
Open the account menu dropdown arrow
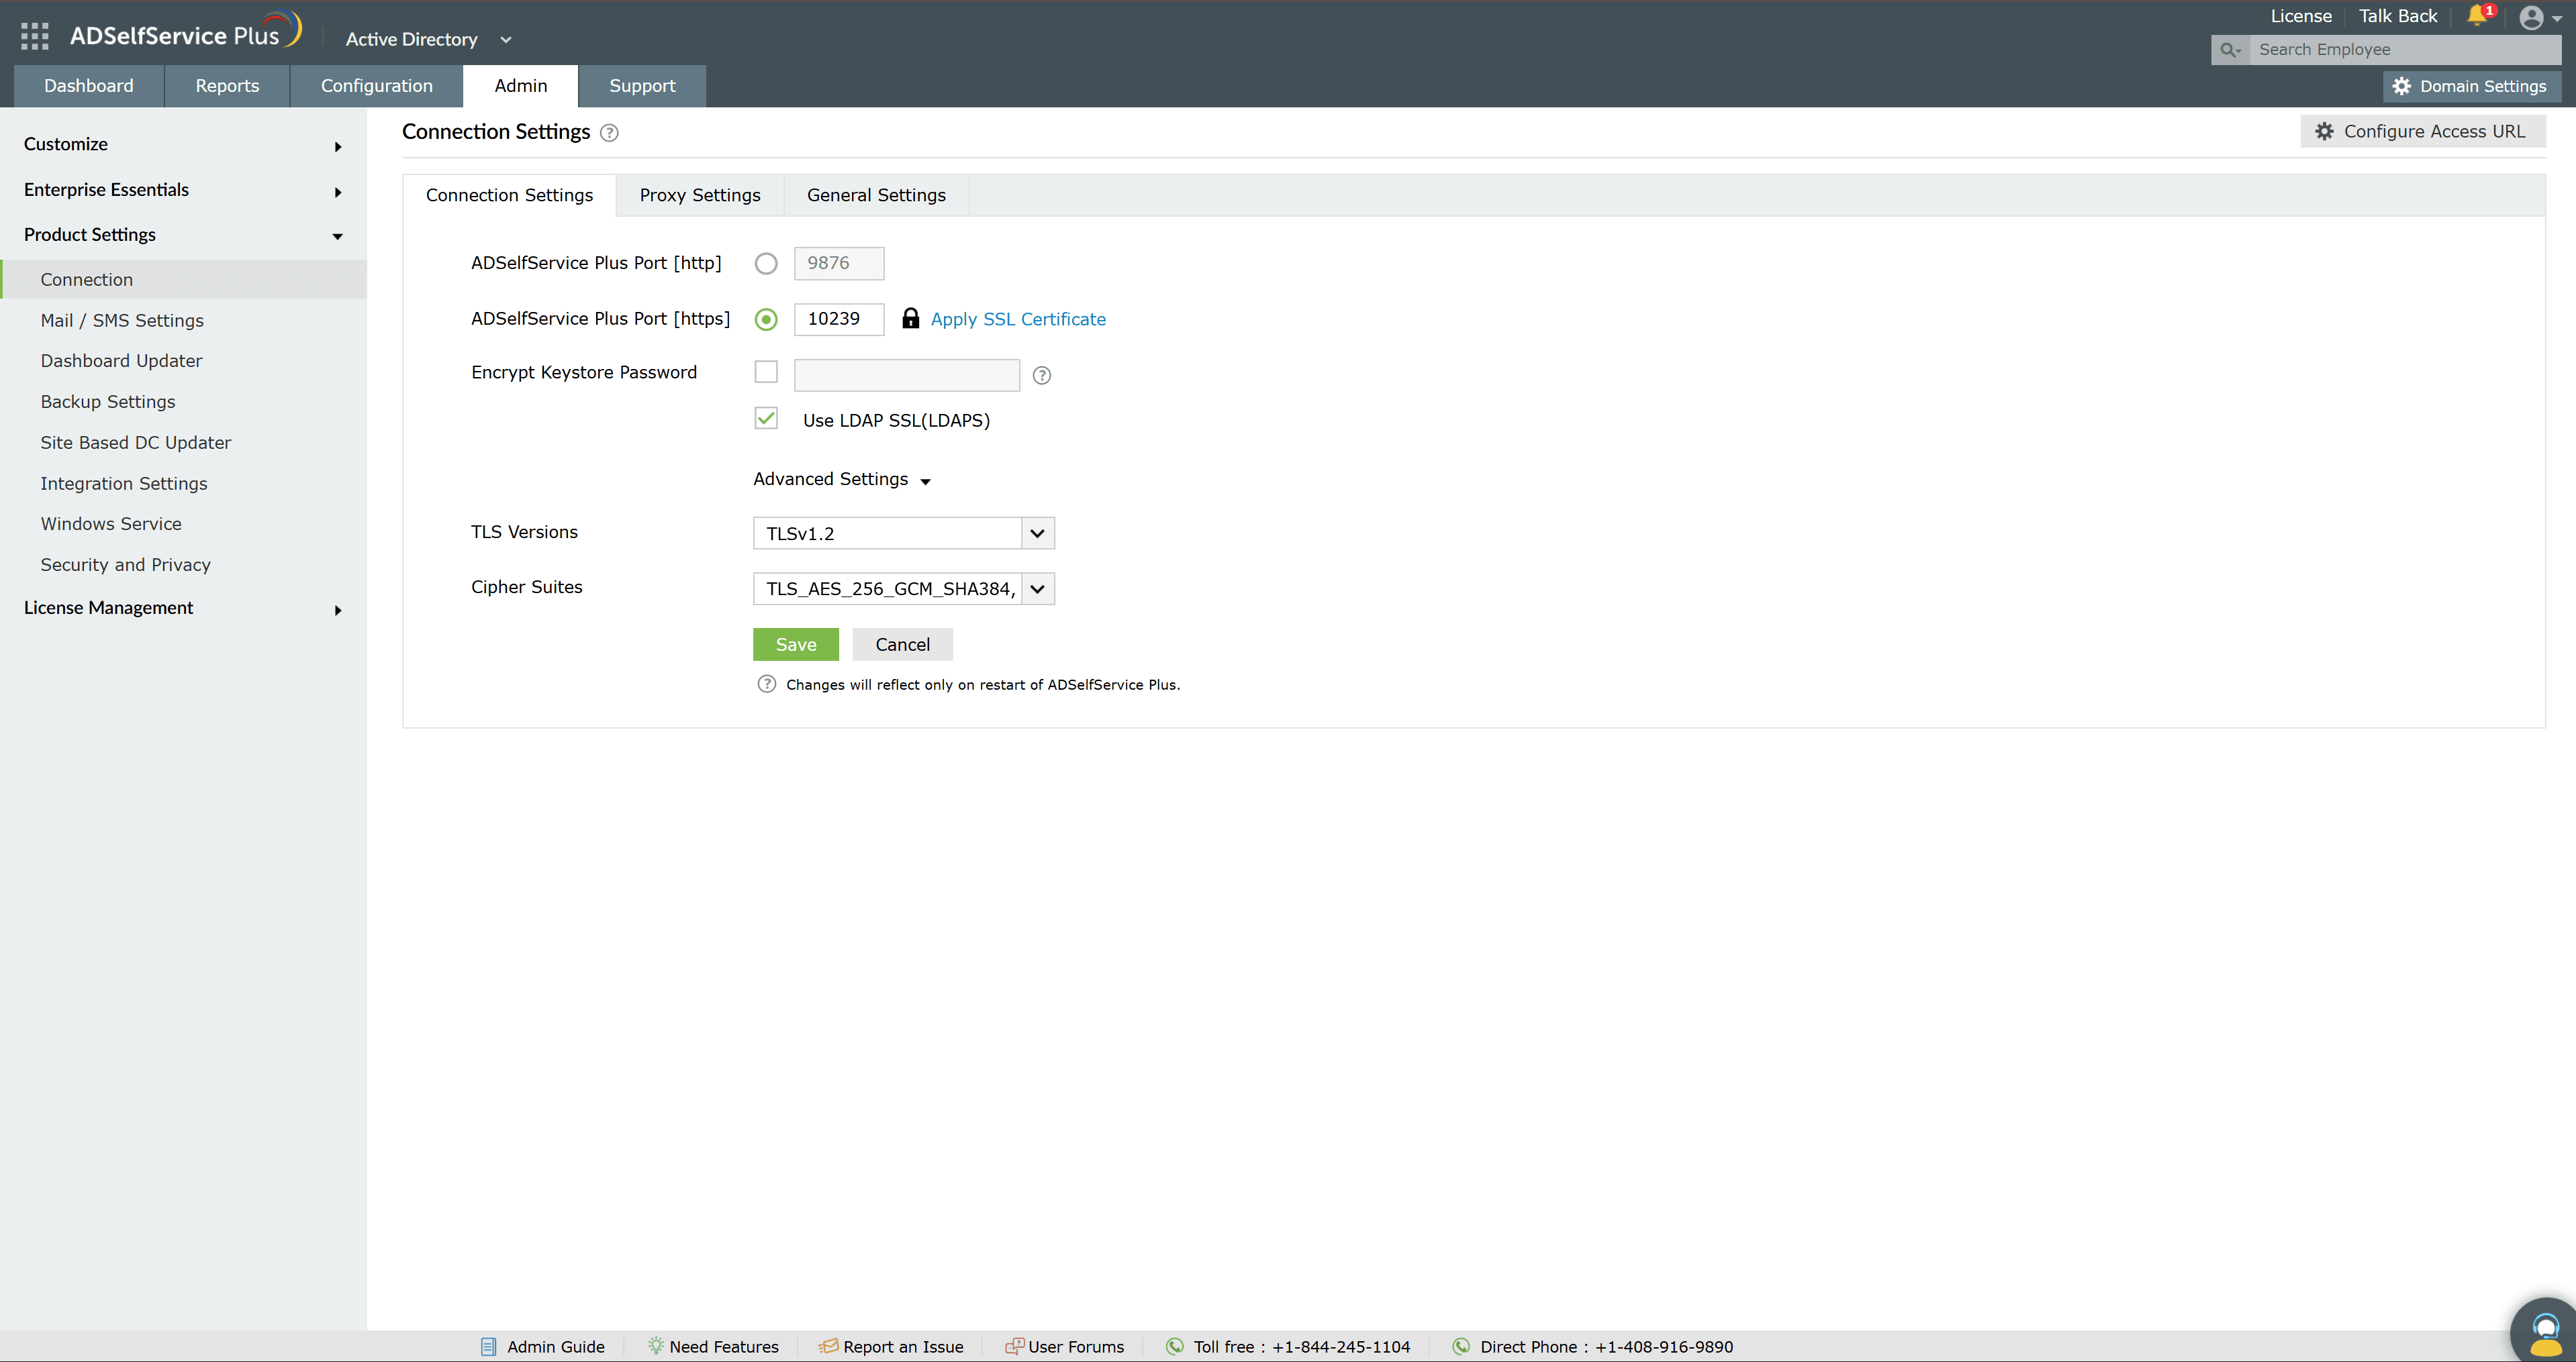click(2557, 19)
